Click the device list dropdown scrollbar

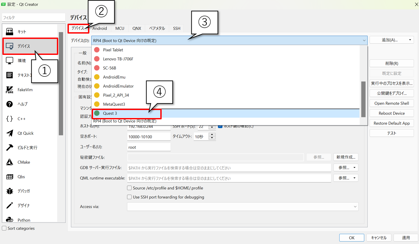(363, 99)
